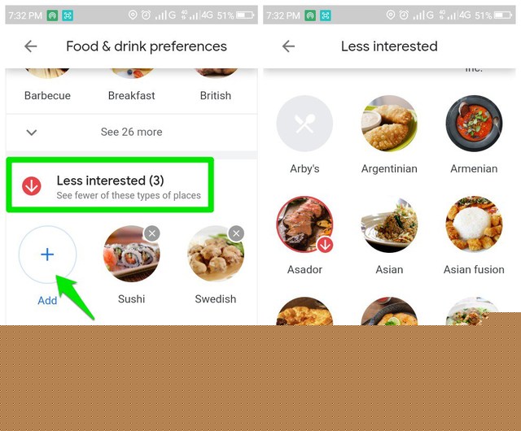This screenshot has height=431, width=521.
Task: Pick the Barbecue cuisine label
Action: click(47, 96)
